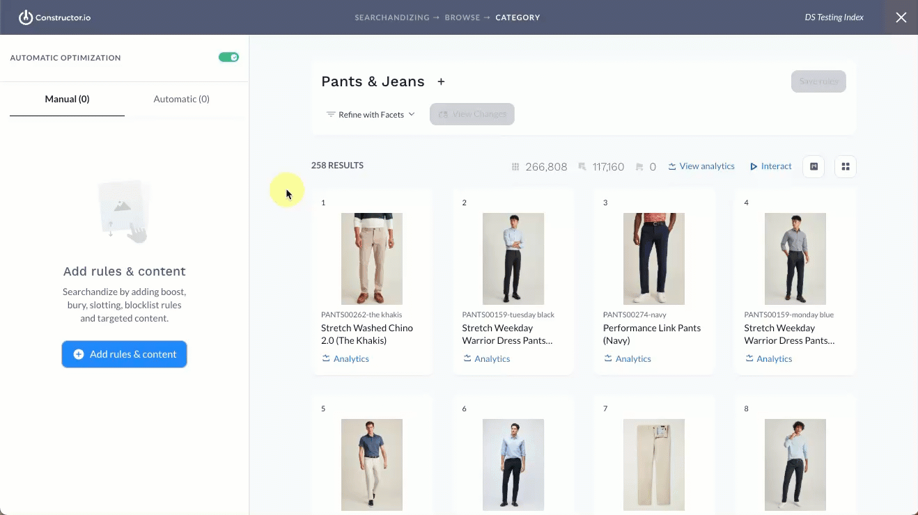The image size is (918, 515).
Task: Click the 258 RESULTS text
Action: click(x=337, y=166)
